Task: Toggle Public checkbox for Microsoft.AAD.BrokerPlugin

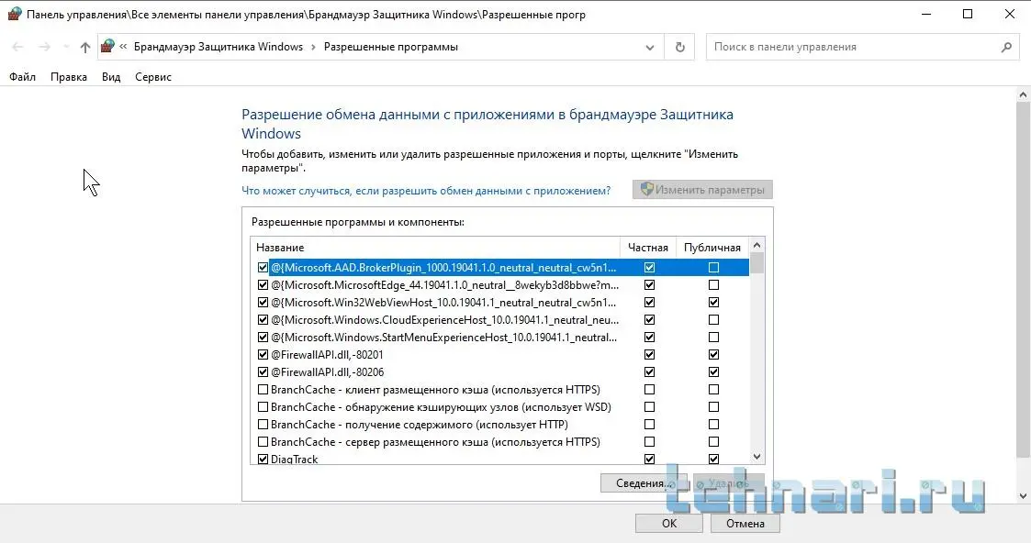Action: [x=713, y=267]
